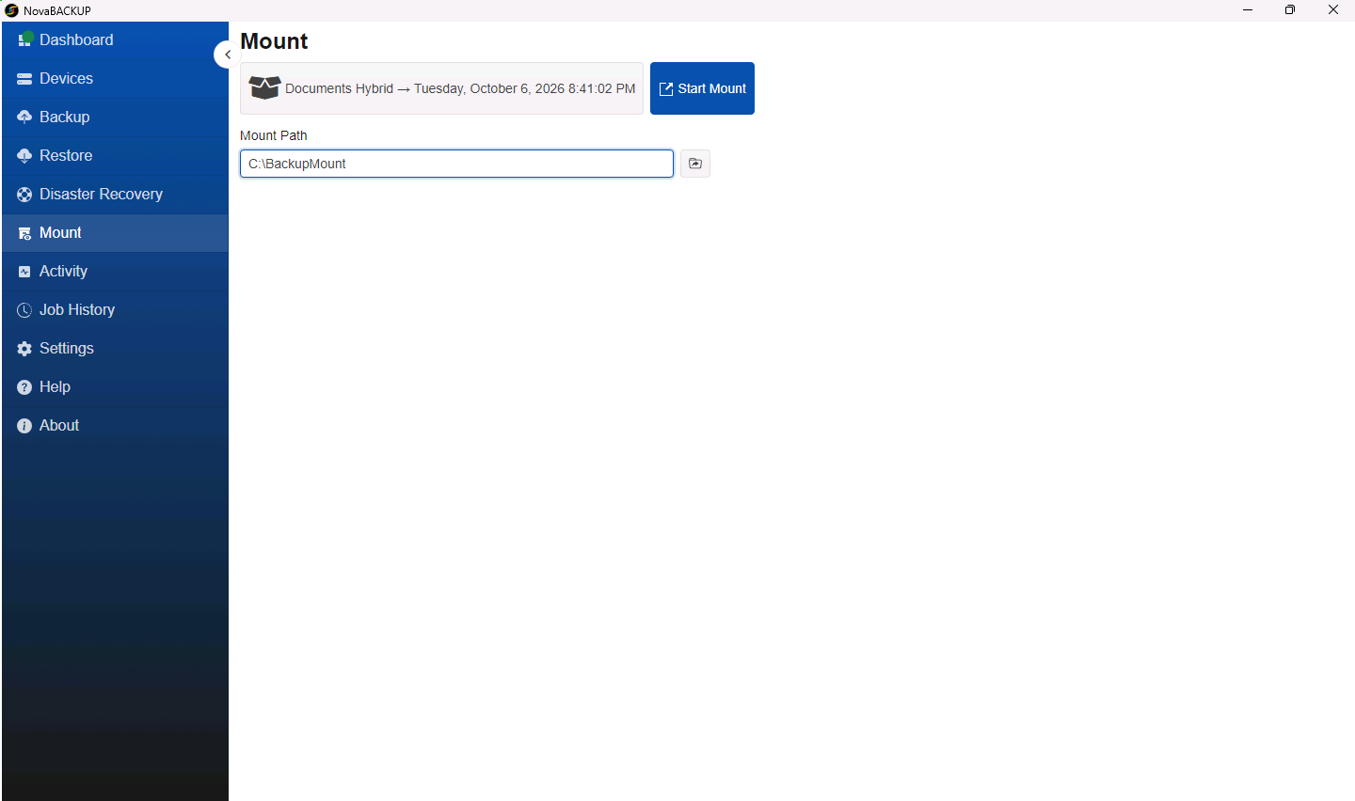Select the Mount sidebar item
The height and width of the screenshot is (801, 1355).
click(115, 233)
